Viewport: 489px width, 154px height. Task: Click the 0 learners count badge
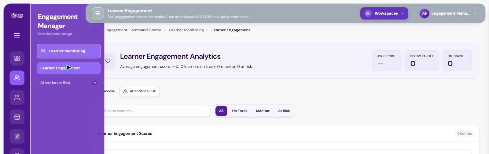coord(465,134)
